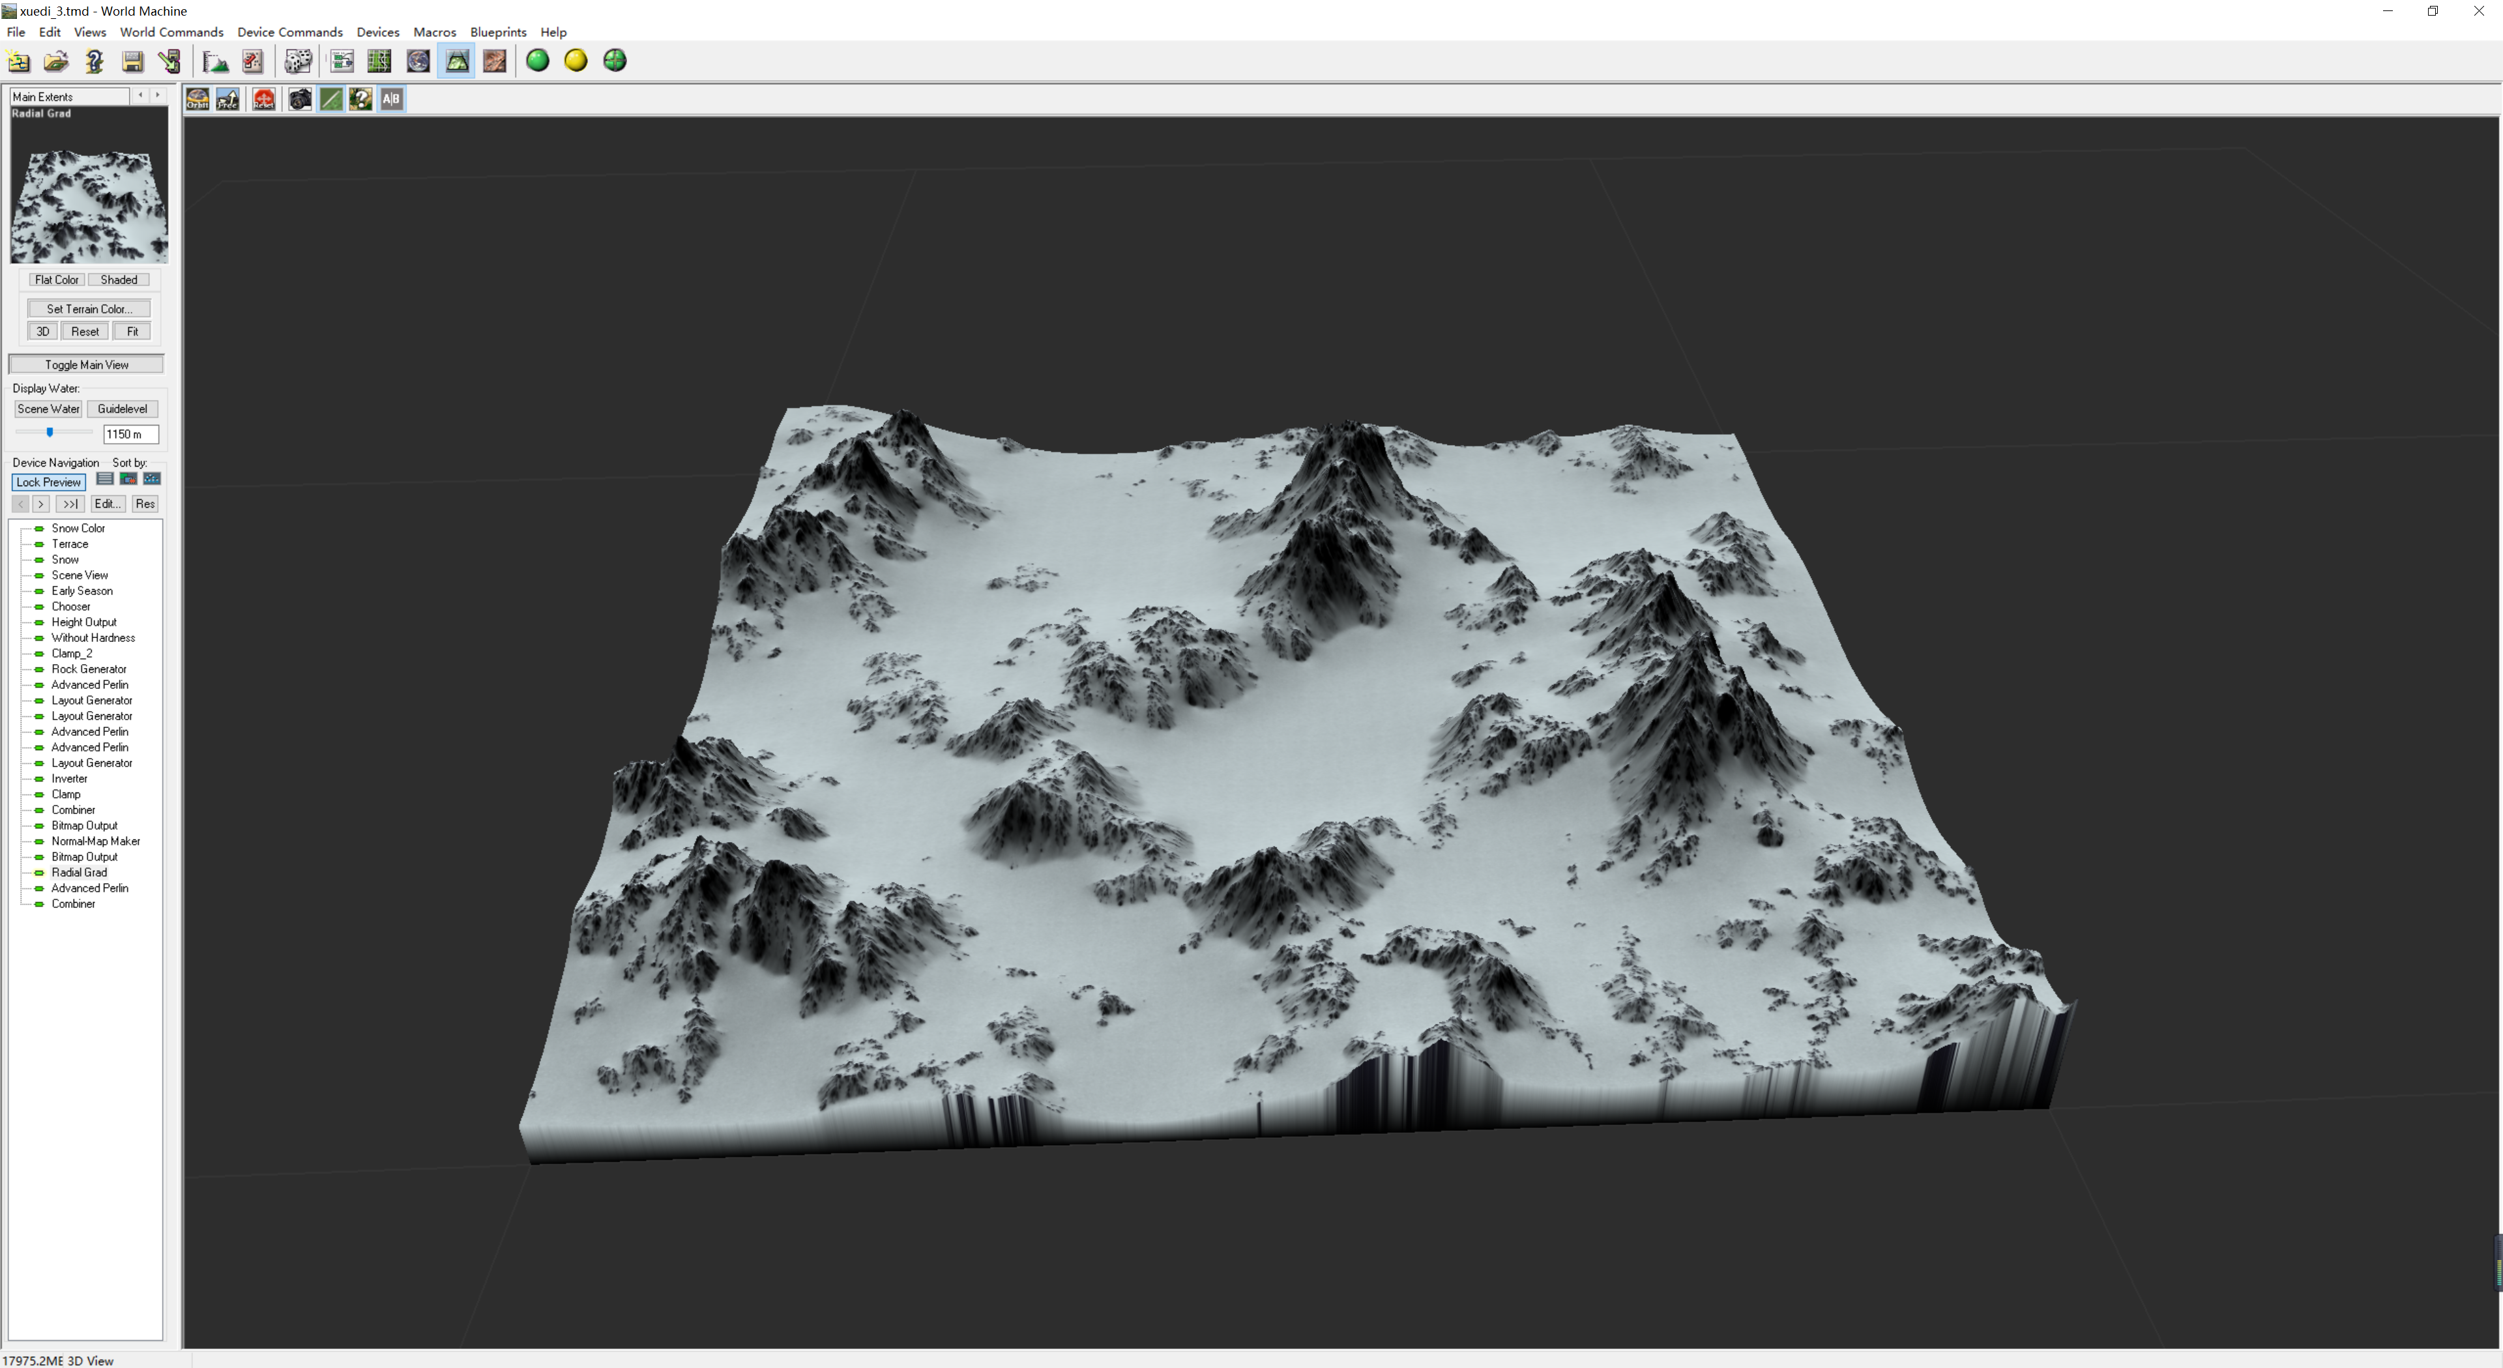
Task: Click the next extents arrow beside Main Extents
Action: coord(157,95)
